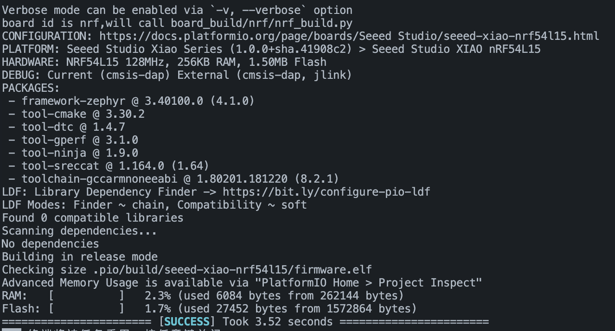Select the tool-dtc @ 1.4.7 line
Screen dimensions: 615x331
coord(67,127)
